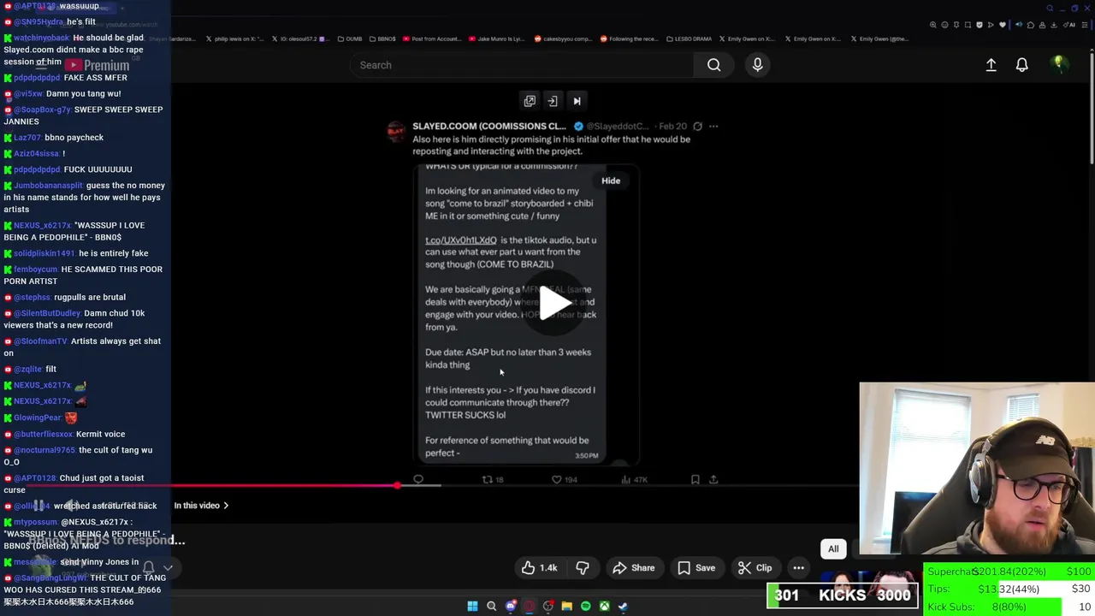This screenshot has height=616, width=1095.
Task: Click the exit/enter arrow icon above video
Action: (553, 101)
